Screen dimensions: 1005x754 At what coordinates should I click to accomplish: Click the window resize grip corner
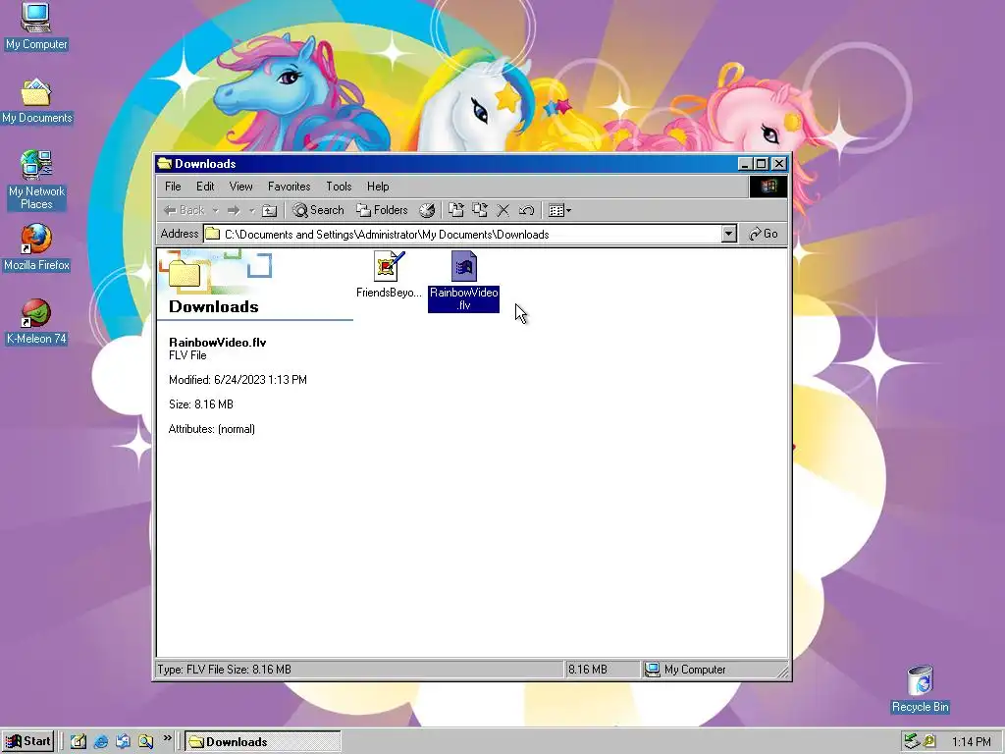click(x=783, y=672)
